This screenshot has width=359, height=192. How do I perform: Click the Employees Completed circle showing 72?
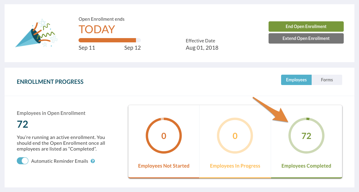pyautogui.click(x=306, y=136)
